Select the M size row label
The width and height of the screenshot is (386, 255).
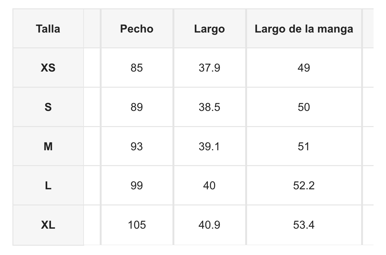pyautogui.click(x=48, y=146)
